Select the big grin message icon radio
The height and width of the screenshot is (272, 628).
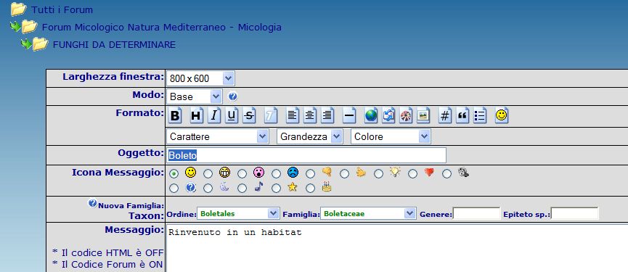pyautogui.click(x=208, y=173)
